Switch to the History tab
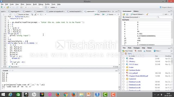This screenshot has height=97, width=174. (136, 11)
